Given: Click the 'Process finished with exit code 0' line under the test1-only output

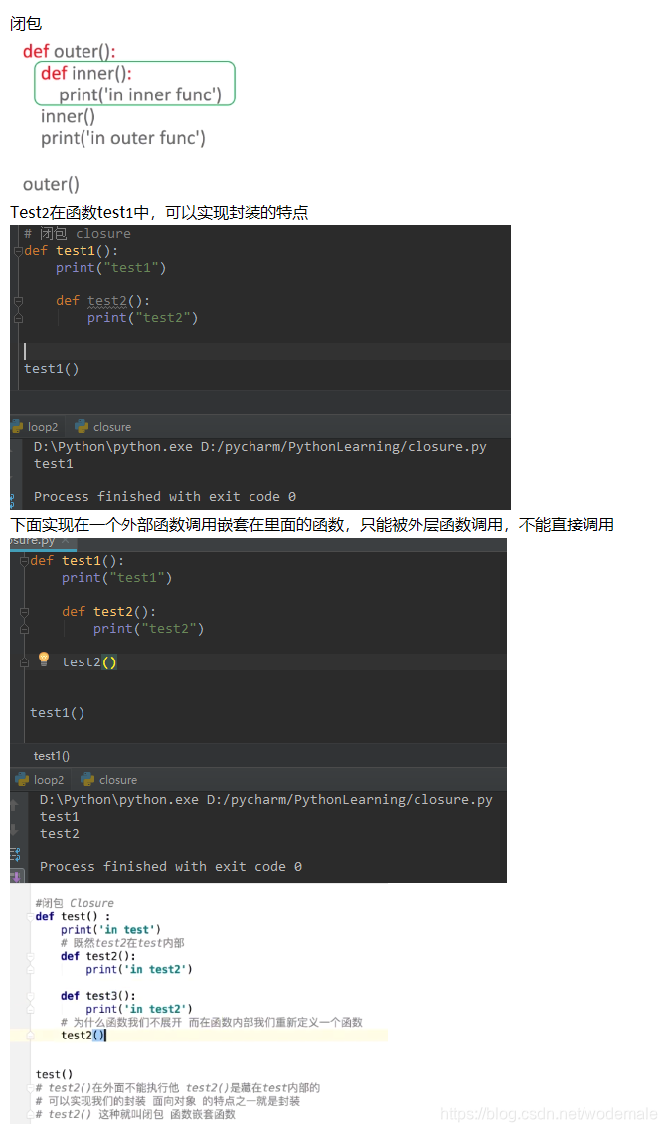Looking at the screenshot, I should (164, 496).
